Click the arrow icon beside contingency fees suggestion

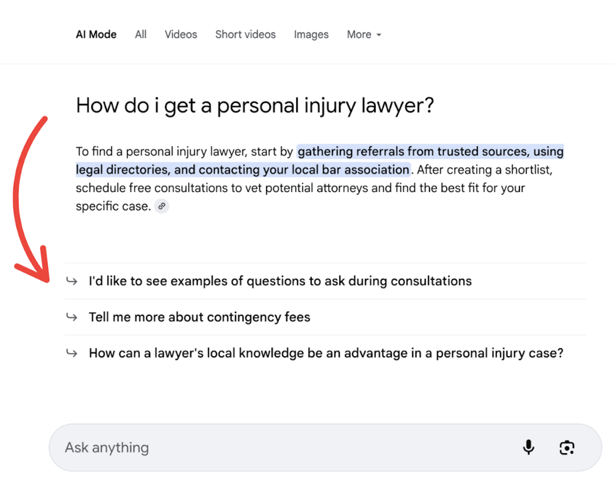point(72,317)
